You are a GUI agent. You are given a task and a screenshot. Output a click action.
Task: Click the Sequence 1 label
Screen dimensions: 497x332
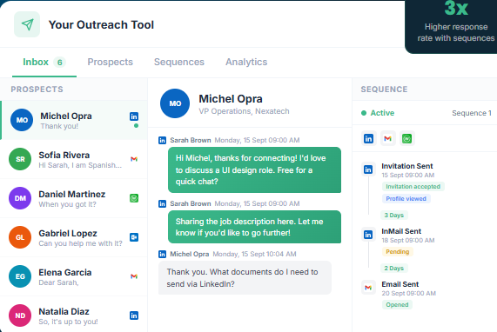pos(472,113)
